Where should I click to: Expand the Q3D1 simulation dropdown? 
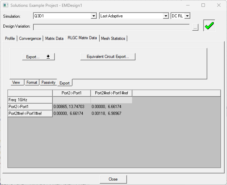(x=94, y=16)
